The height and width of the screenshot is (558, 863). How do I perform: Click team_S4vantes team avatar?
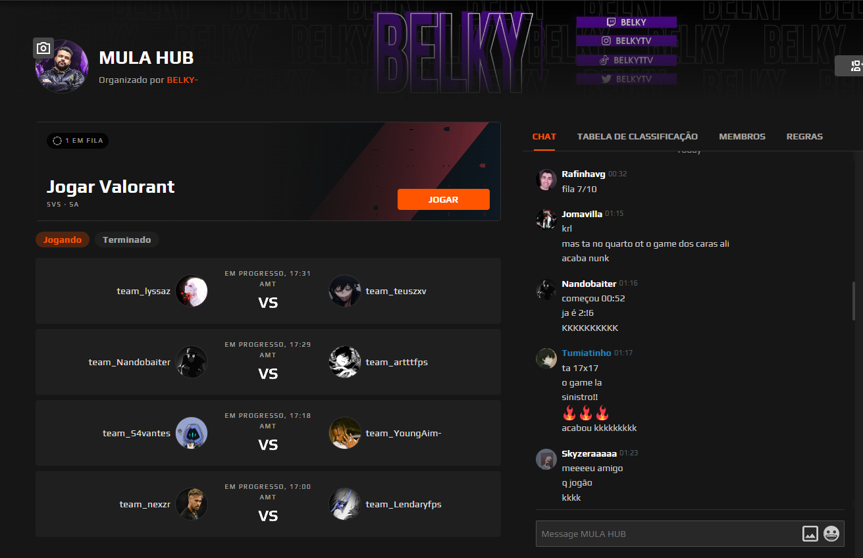pyautogui.click(x=192, y=433)
